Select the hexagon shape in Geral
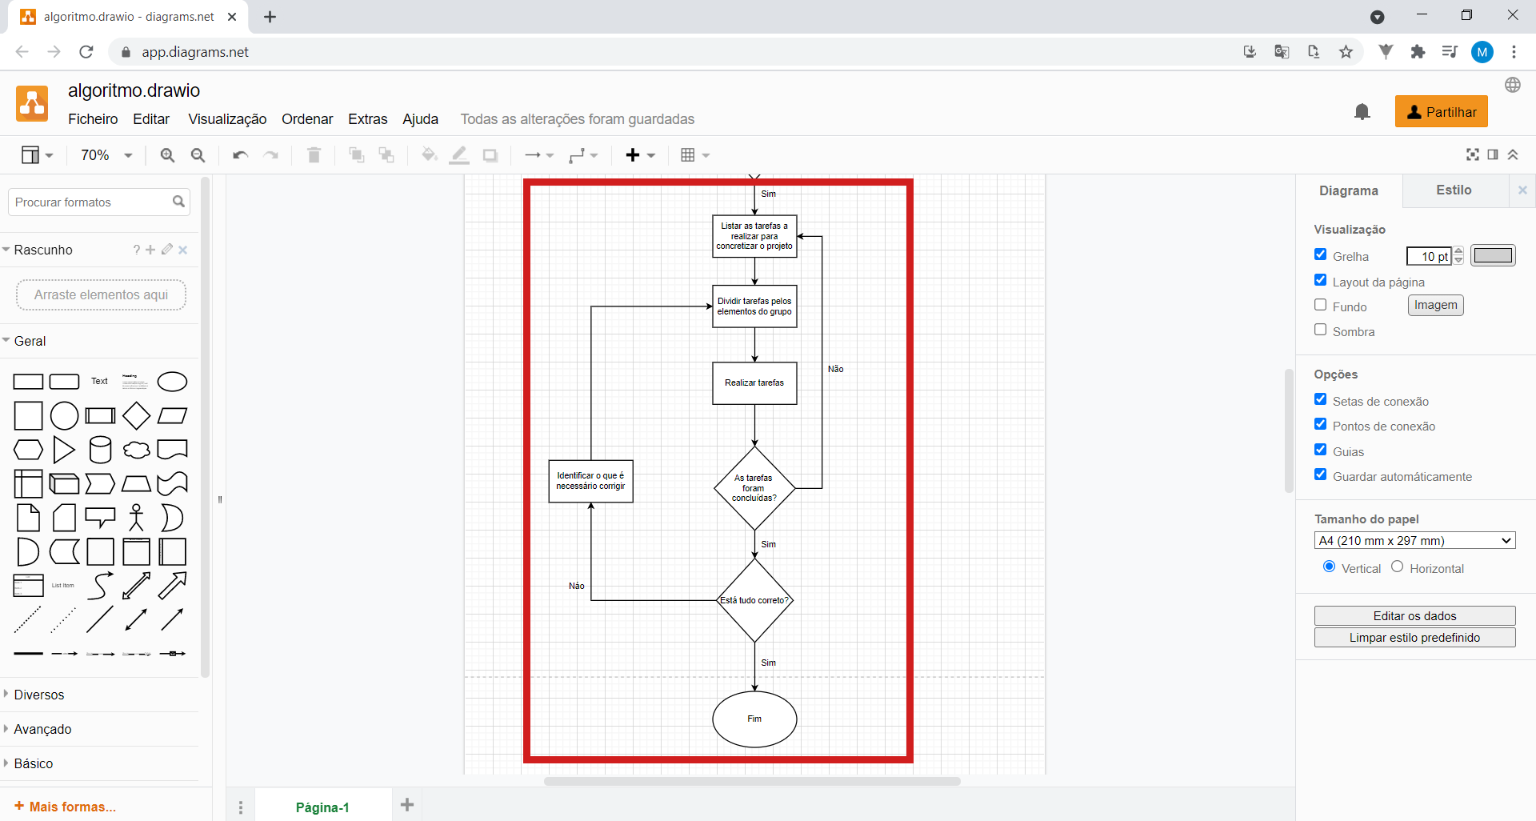 coord(28,450)
